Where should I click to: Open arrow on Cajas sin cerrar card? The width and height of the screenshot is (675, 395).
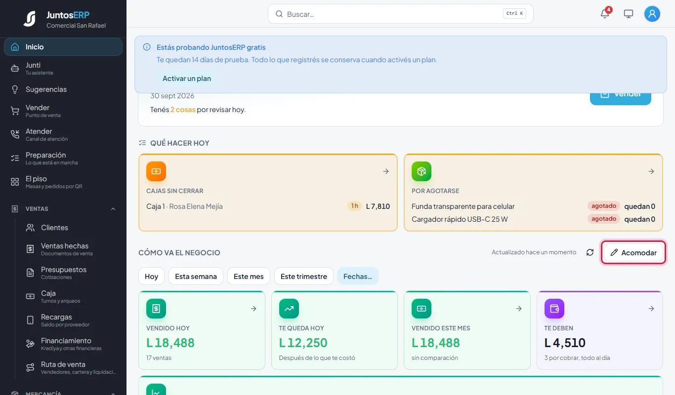(x=386, y=171)
